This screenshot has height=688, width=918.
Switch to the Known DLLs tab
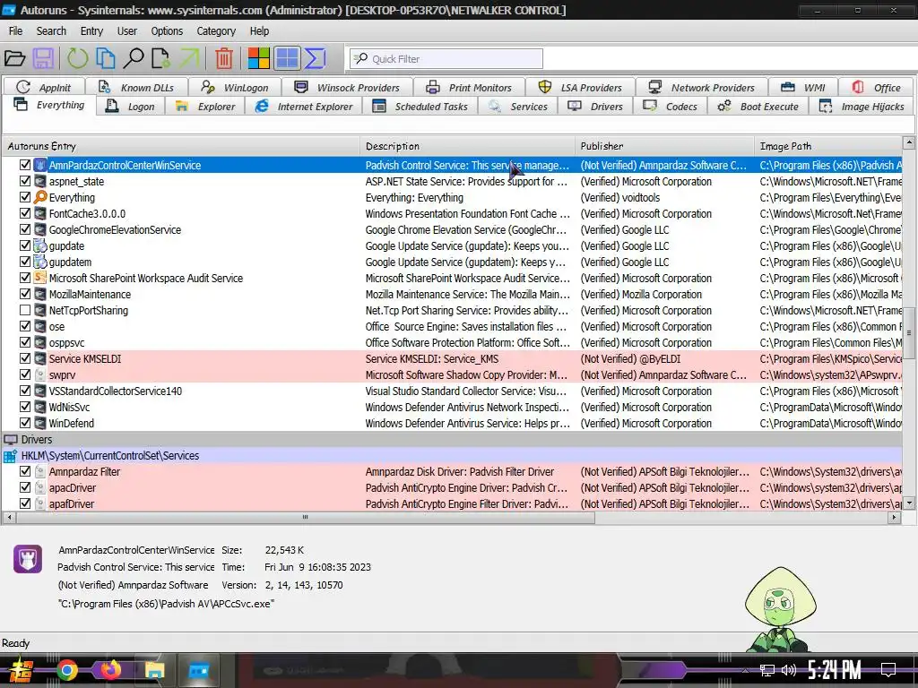pos(136,88)
